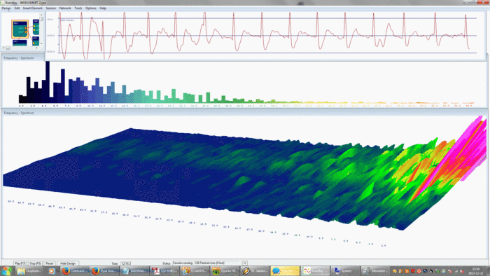Viewport: 490px width, 276px height.
Task: Select the highlighted EEG block in design view
Action: (20, 29)
